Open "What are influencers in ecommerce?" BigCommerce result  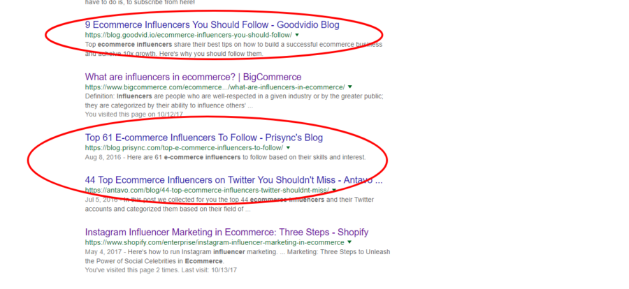193,77
